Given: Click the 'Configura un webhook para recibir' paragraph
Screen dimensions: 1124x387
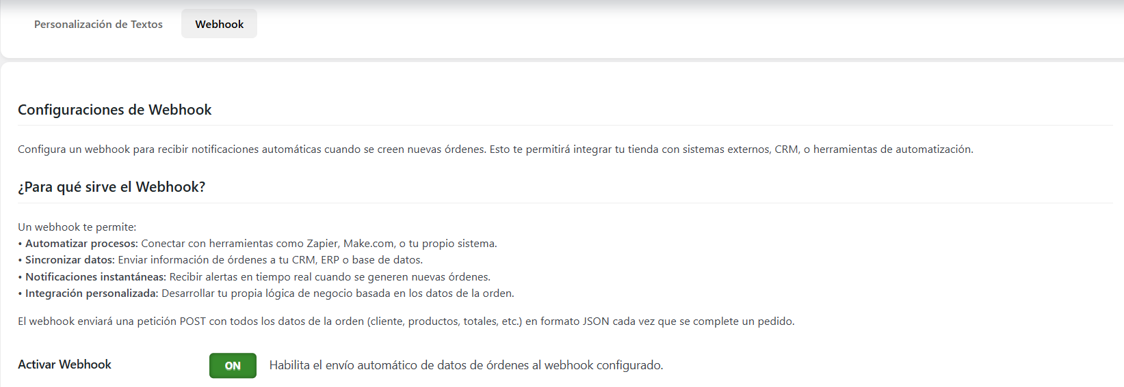Looking at the screenshot, I should (495, 149).
